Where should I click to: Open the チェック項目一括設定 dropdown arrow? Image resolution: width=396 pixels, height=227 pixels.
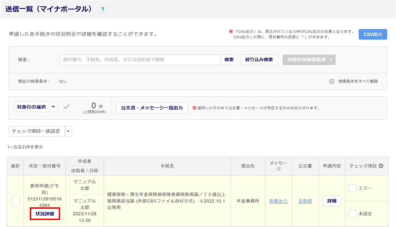(68, 131)
